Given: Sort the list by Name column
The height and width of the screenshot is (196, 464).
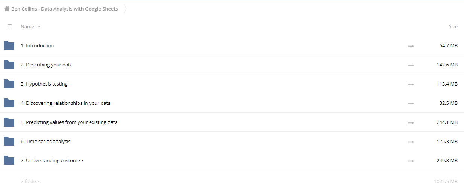Looking at the screenshot, I should [27, 27].
